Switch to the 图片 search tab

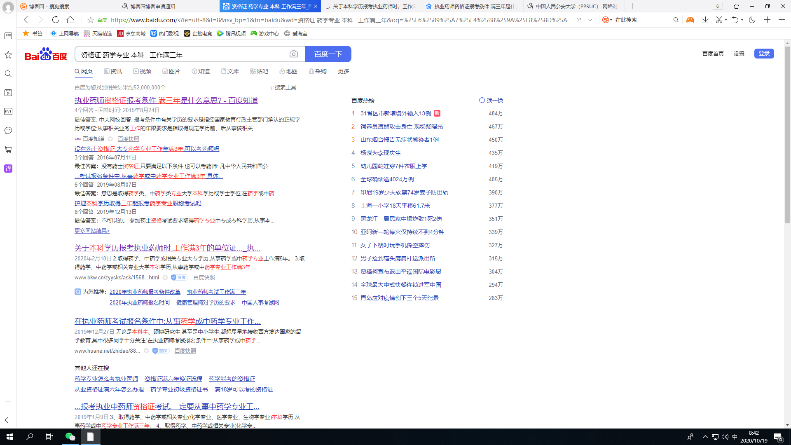[x=172, y=71]
